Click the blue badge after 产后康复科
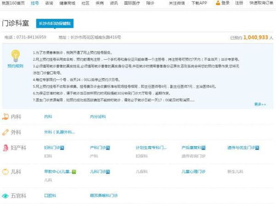 pyautogui.click(x=203, y=148)
